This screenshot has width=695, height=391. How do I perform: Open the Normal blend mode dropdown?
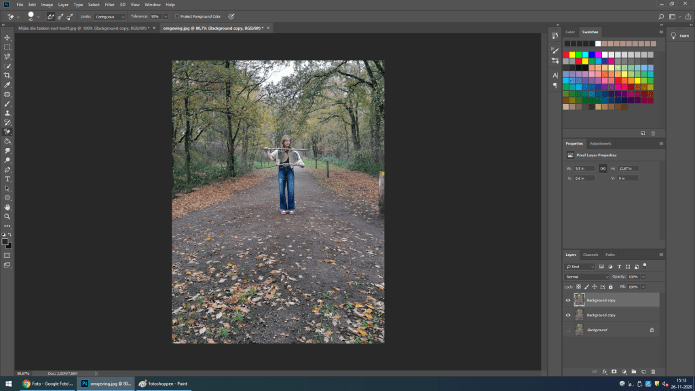pyautogui.click(x=588, y=277)
